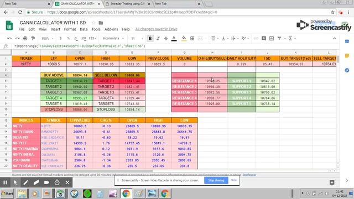Open the more formats 123 dropdown
Screen dimensions: 354x199
click(92, 39)
